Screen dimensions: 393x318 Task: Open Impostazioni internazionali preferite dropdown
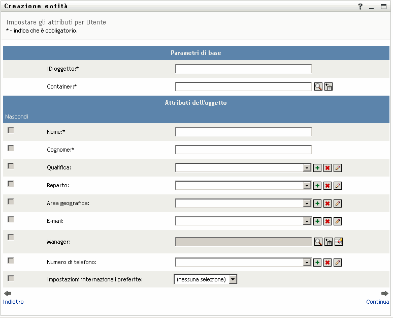[233, 279]
